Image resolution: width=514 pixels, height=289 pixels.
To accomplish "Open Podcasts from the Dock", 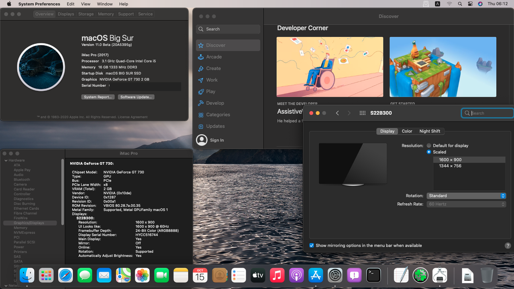I will click(296, 275).
